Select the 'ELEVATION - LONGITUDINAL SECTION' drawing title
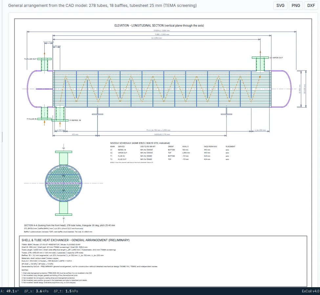Screen dimensions: 320x295 (159, 26)
